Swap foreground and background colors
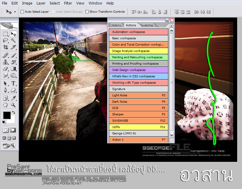The image size is (242, 189). [x=14, y=112]
